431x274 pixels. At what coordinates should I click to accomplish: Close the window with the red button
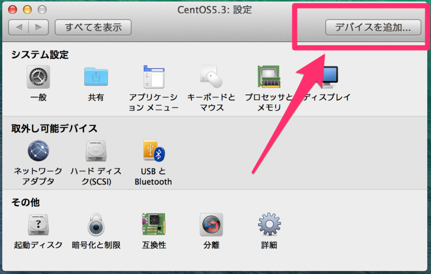[x=12, y=10]
